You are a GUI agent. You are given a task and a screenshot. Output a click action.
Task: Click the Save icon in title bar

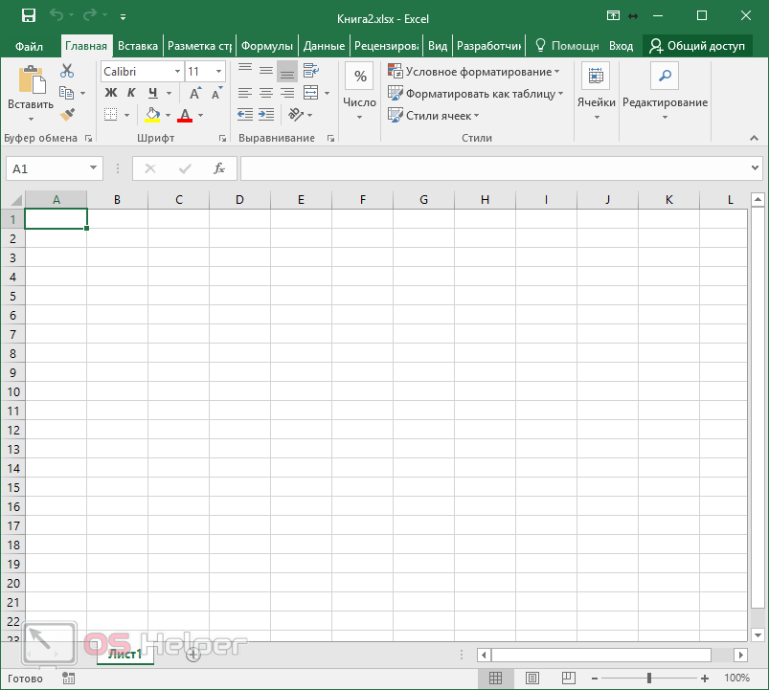[29, 16]
